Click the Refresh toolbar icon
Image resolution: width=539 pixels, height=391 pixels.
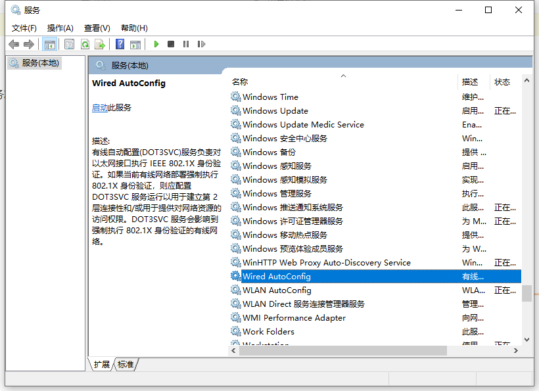pos(85,44)
